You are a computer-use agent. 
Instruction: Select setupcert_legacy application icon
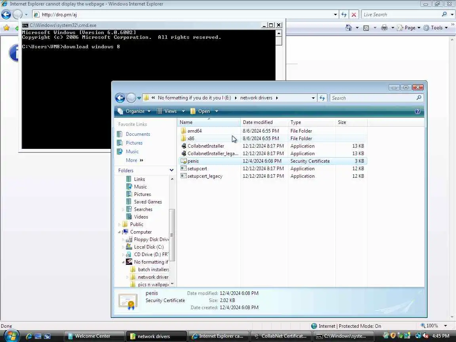click(x=184, y=176)
